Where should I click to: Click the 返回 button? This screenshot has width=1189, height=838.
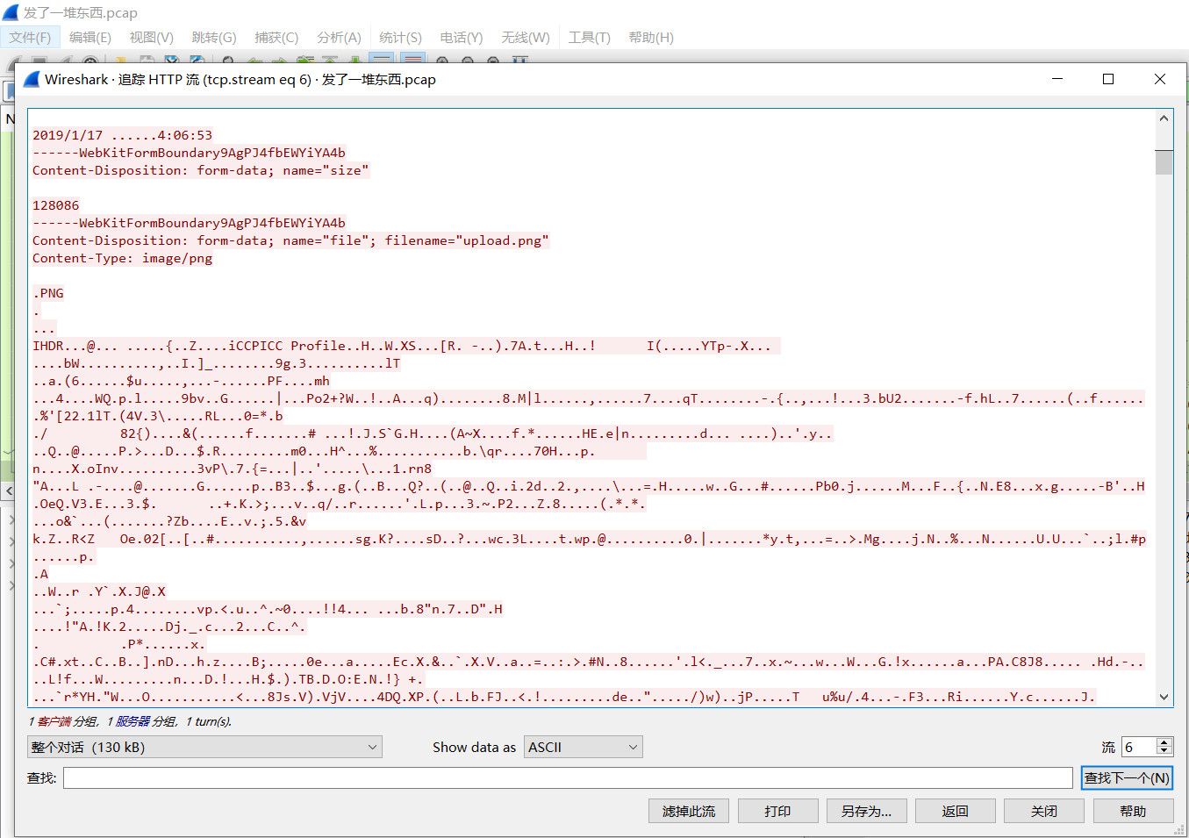(955, 811)
